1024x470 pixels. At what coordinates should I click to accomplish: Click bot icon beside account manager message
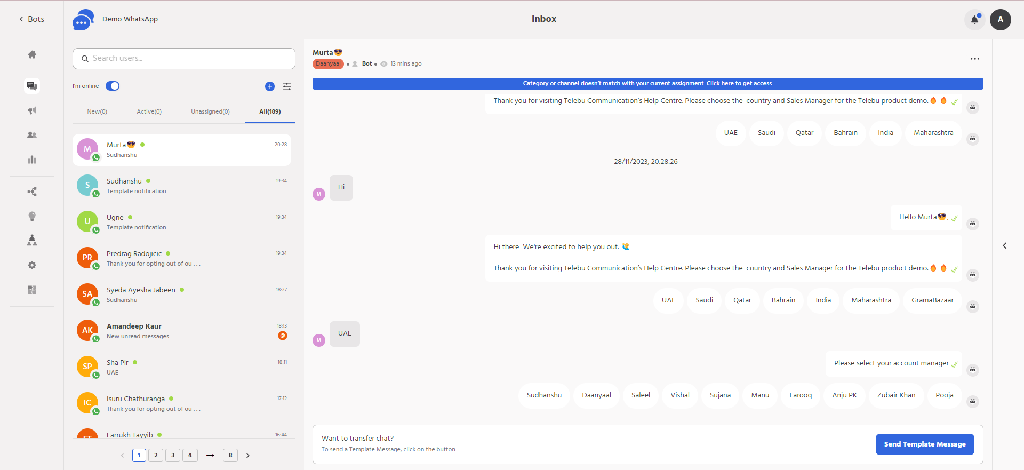coord(973,370)
